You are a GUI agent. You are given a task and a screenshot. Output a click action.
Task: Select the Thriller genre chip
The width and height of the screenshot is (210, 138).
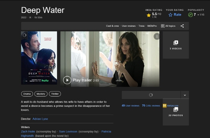point(55,94)
